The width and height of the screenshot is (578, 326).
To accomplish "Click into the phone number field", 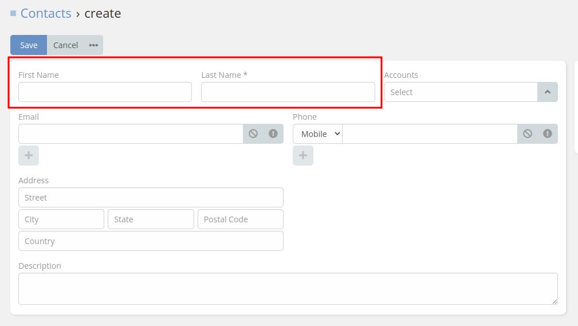I will [430, 134].
